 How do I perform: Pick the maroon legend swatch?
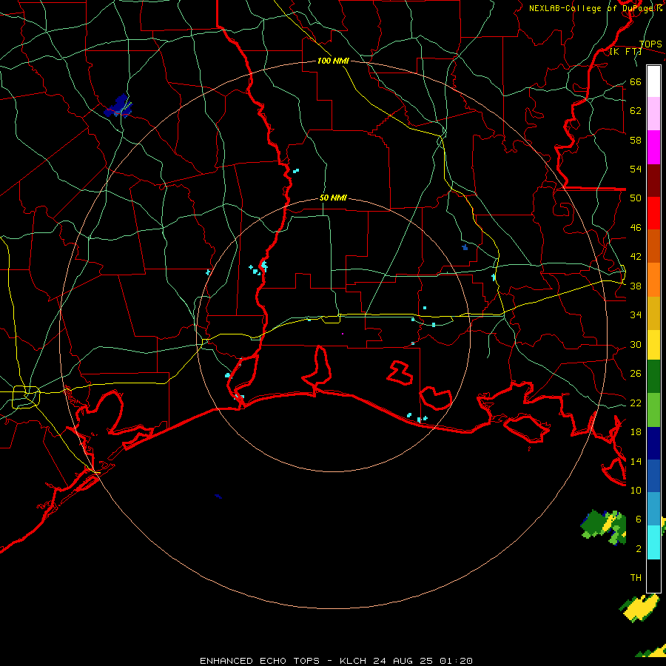(x=653, y=181)
